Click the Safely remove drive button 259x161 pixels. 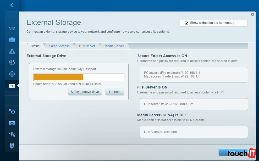click(85, 92)
